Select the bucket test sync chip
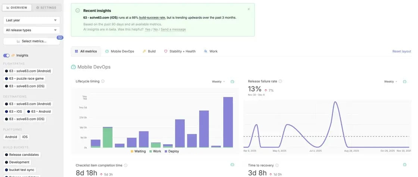The image size is (418, 177). [19, 170]
